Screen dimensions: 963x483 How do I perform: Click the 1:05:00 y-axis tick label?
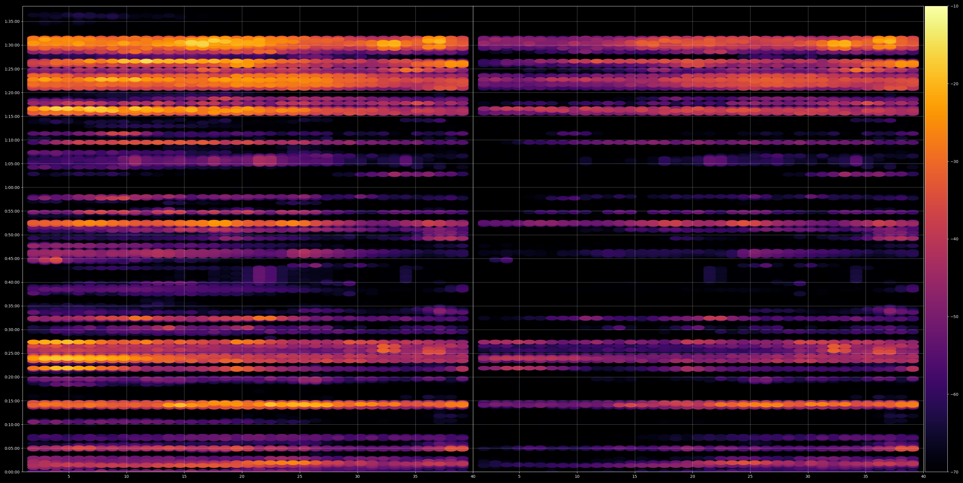click(12, 164)
